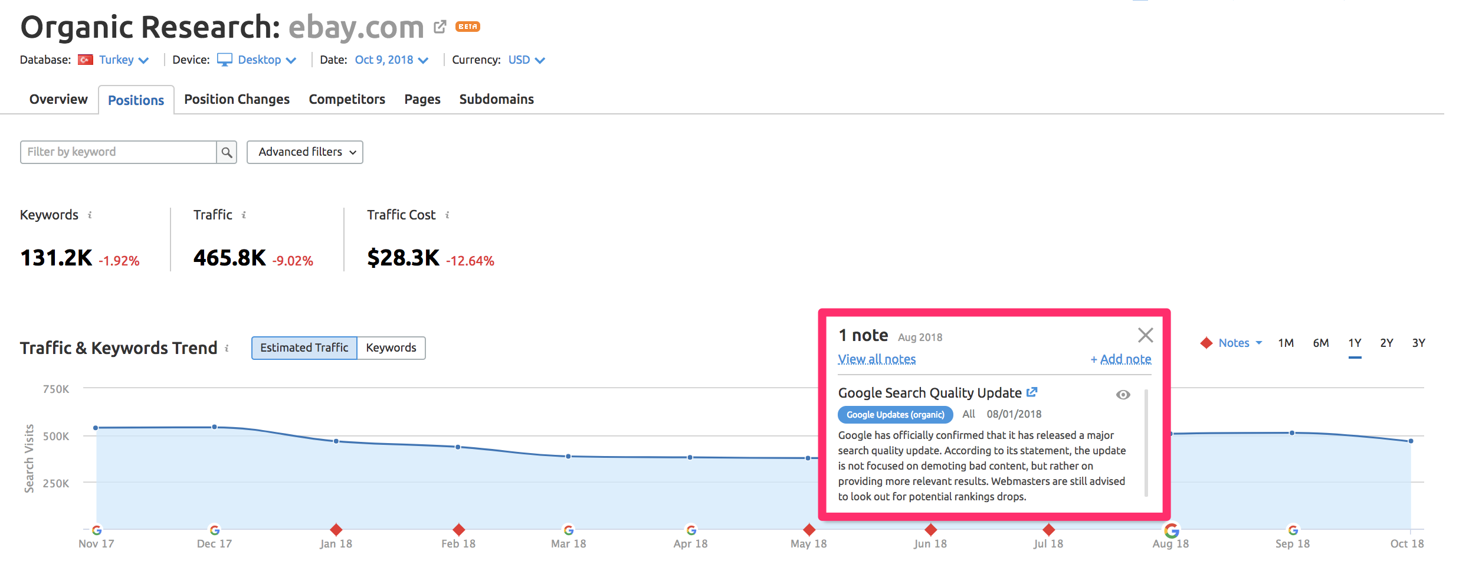Open the USD currency dropdown

(526, 60)
